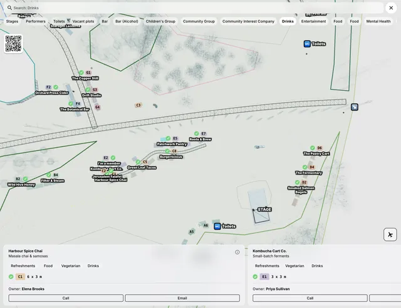Image resolution: width=401 pixels, height=308 pixels.
Task: Click the Search: Drinks input field
Action: coord(194,8)
